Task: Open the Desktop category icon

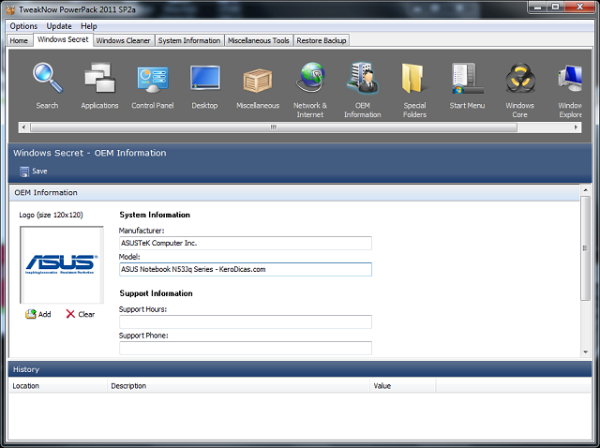Action: [x=204, y=79]
